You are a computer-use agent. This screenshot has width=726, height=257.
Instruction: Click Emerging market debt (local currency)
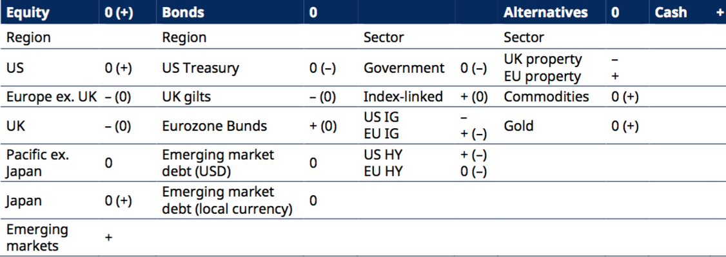[227, 200]
